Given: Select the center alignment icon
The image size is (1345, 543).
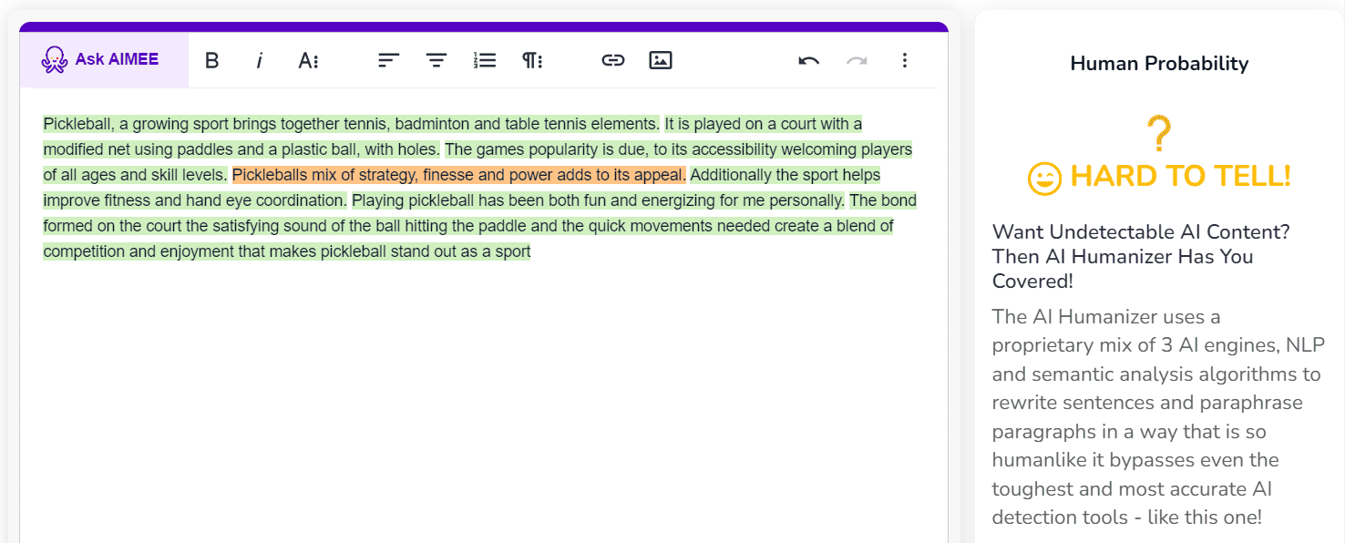Looking at the screenshot, I should [x=436, y=60].
